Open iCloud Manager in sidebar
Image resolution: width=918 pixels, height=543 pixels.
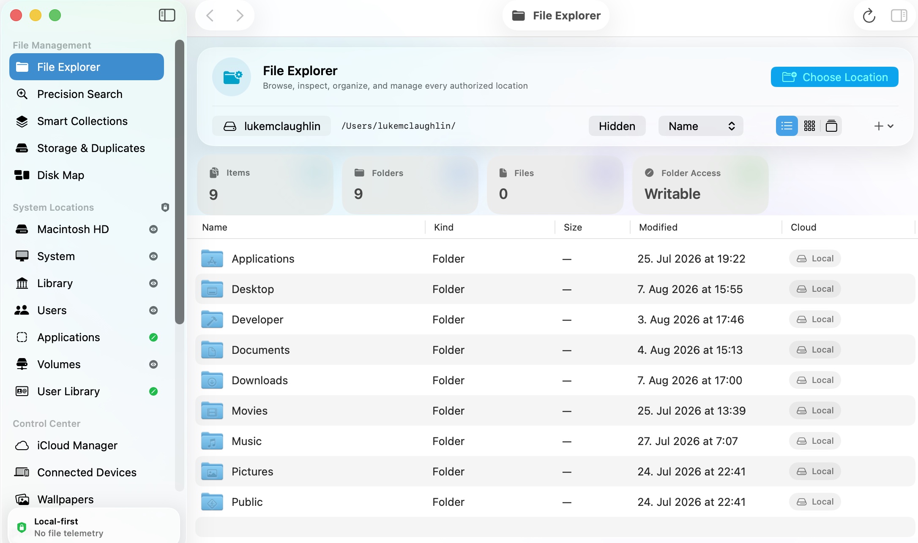coord(87,445)
